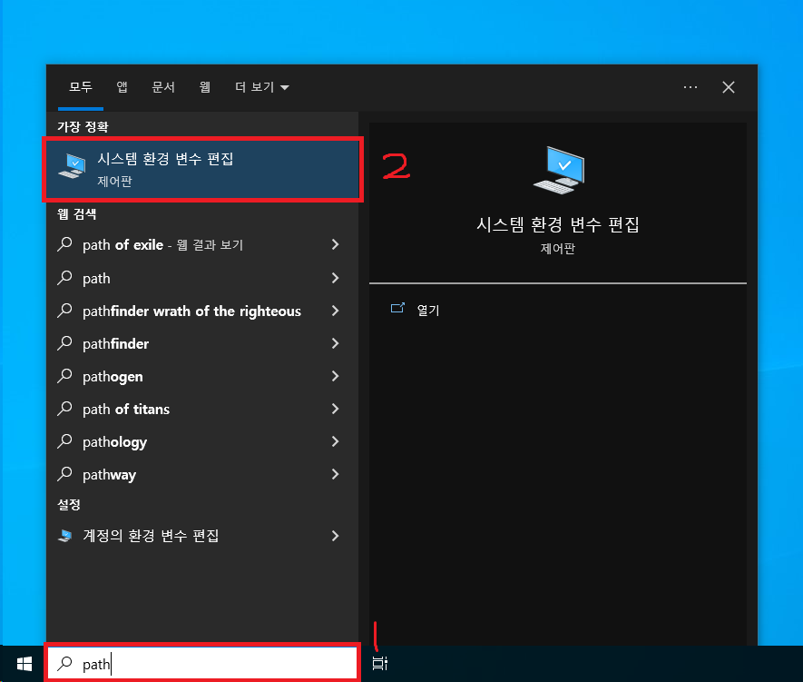Switch to the 문서 tab

pyautogui.click(x=162, y=87)
